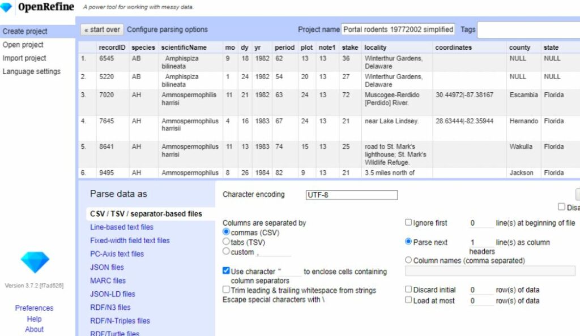Enable Load at most rows checkbox
The height and width of the screenshot is (336, 580).
click(408, 300)
